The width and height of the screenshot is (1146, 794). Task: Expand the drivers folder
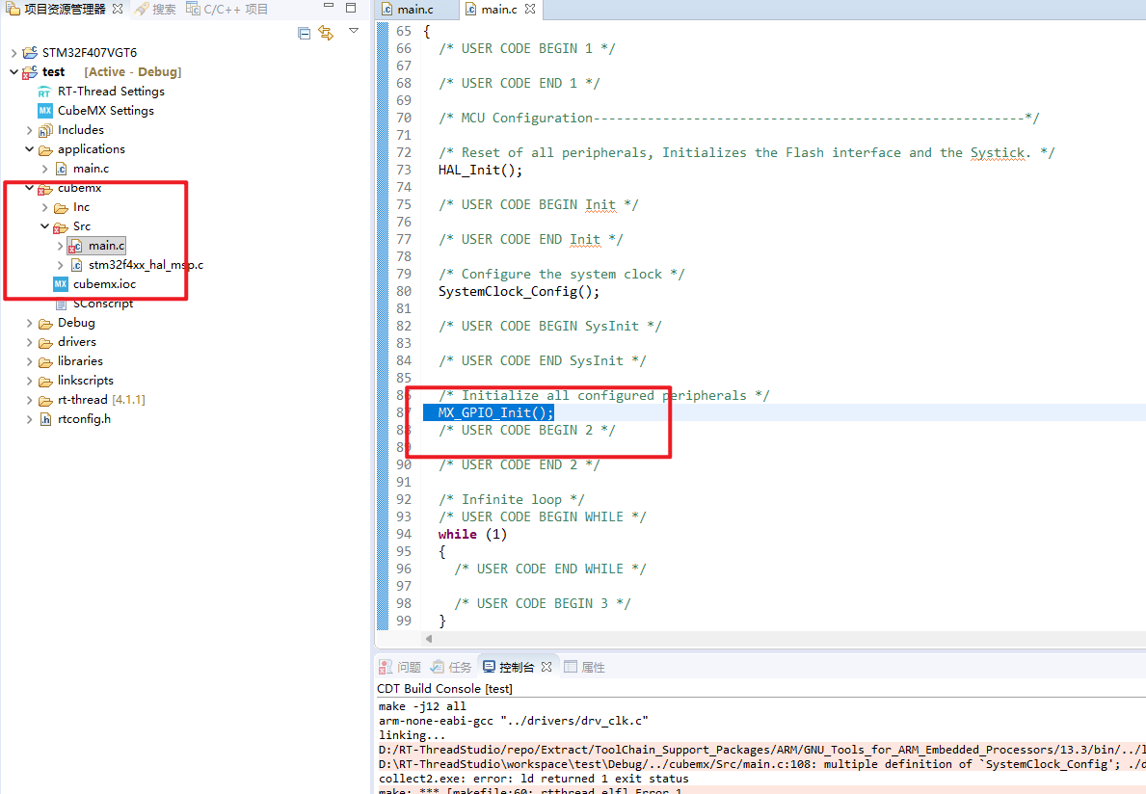tap(29, 342)
